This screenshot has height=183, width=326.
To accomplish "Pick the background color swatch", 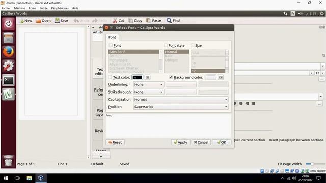I will pyautogui.click(x=210, y=77).
